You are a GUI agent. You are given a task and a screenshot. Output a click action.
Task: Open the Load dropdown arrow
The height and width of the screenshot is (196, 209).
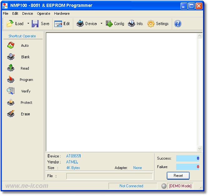(x=28, y=24)
